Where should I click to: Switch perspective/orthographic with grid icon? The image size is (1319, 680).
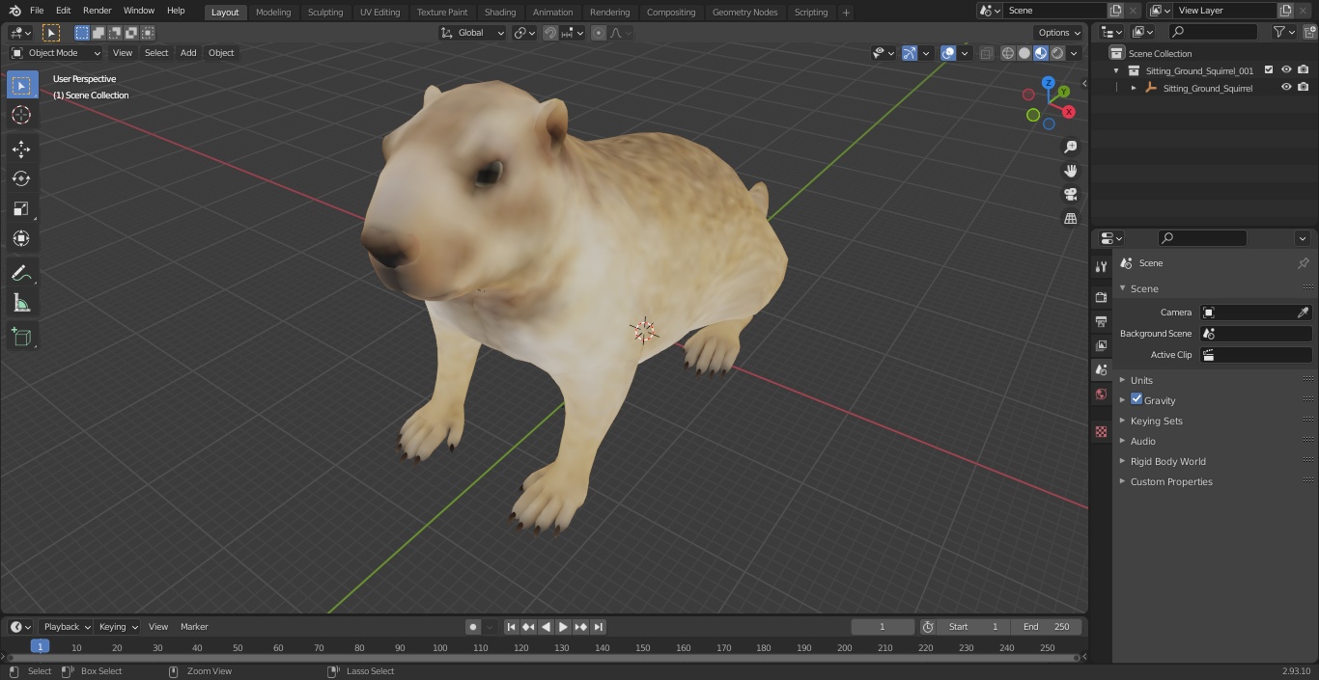pyautogui.click(x=1070, y=218)
